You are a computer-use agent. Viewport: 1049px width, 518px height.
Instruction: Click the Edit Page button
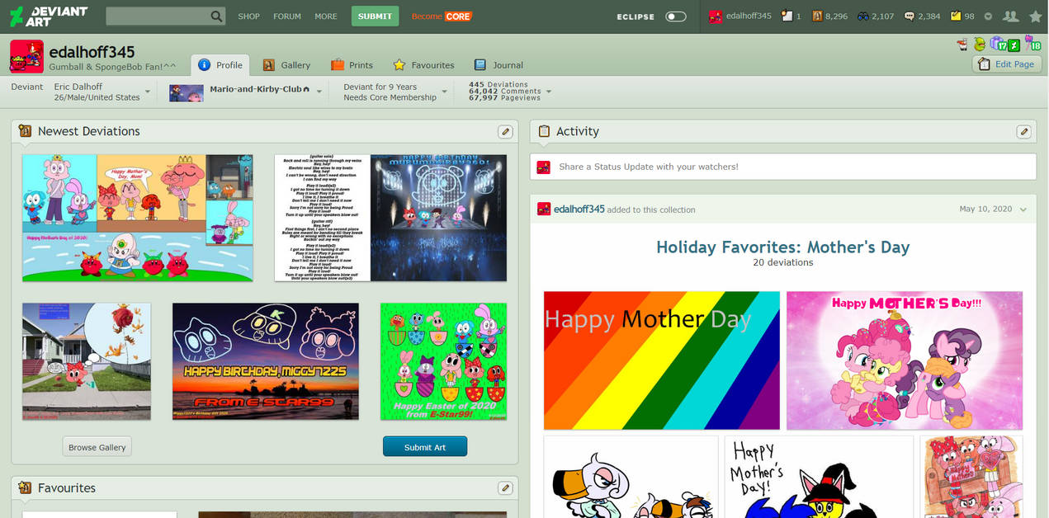click(x=1006, y=64)
